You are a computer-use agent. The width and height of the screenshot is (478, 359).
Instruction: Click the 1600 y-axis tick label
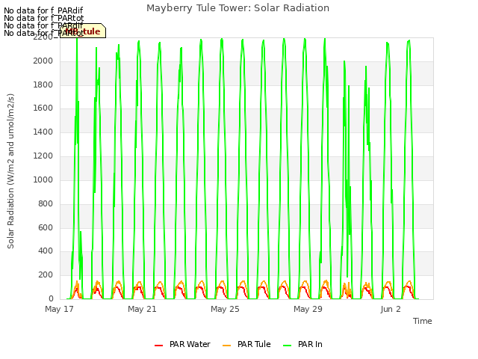click(43, 108)
